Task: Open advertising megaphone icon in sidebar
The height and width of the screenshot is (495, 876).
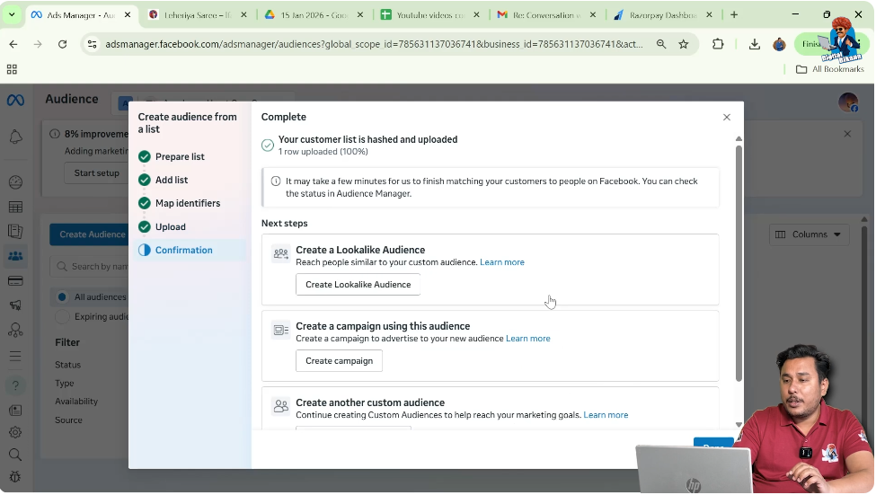Action: [x=15, y=305]
